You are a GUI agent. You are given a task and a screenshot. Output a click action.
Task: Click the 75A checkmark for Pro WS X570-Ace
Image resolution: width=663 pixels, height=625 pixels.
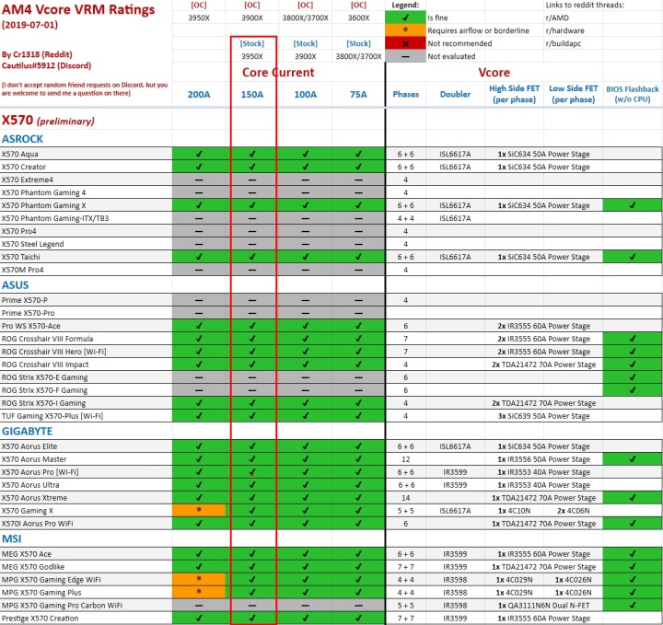[x=358, y=326]
